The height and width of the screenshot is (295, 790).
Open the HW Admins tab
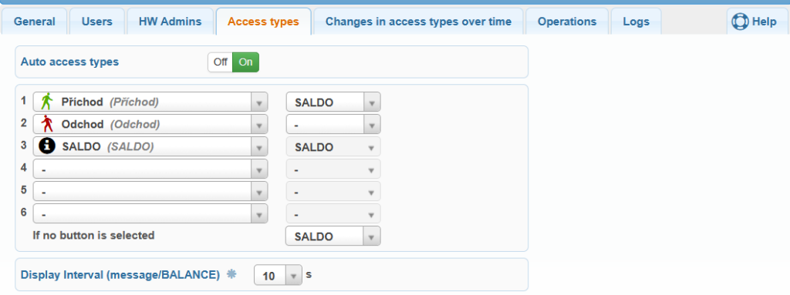tap(170, 22)
